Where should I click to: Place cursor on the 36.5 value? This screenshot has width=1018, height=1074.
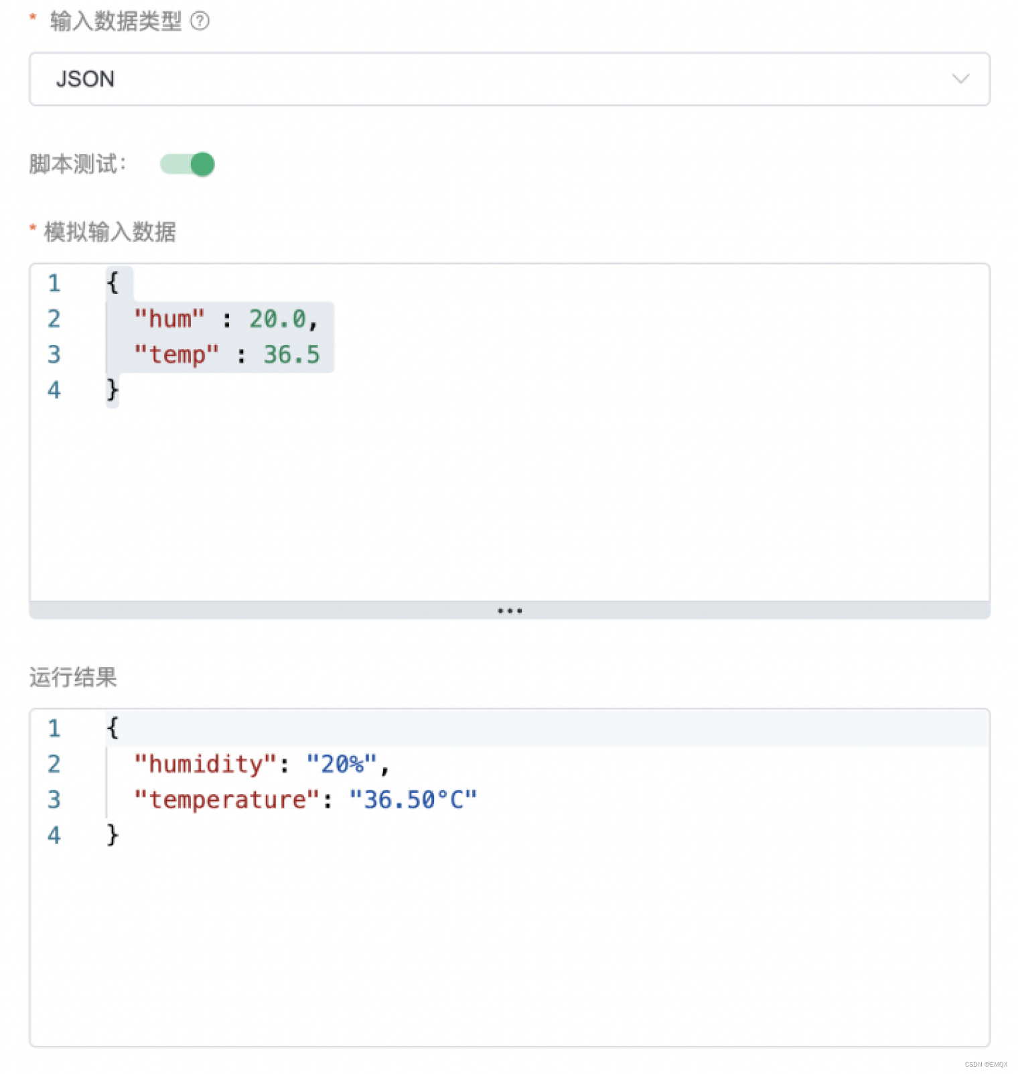(x=291, y=354)
